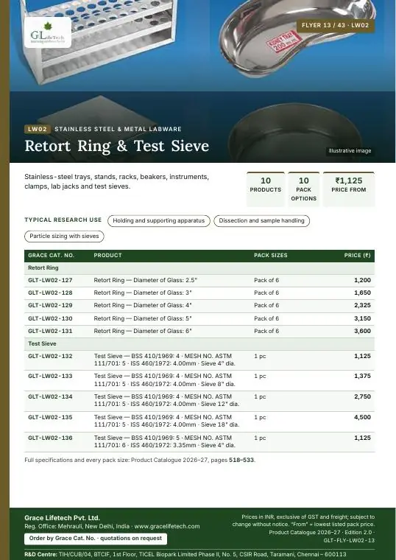
Task: Click Pack of 6 in GLT-LW02-127 row
Action: [x=266, y=280]
